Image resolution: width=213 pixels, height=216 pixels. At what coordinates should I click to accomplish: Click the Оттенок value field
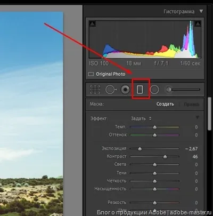click(x=196, y=135)
